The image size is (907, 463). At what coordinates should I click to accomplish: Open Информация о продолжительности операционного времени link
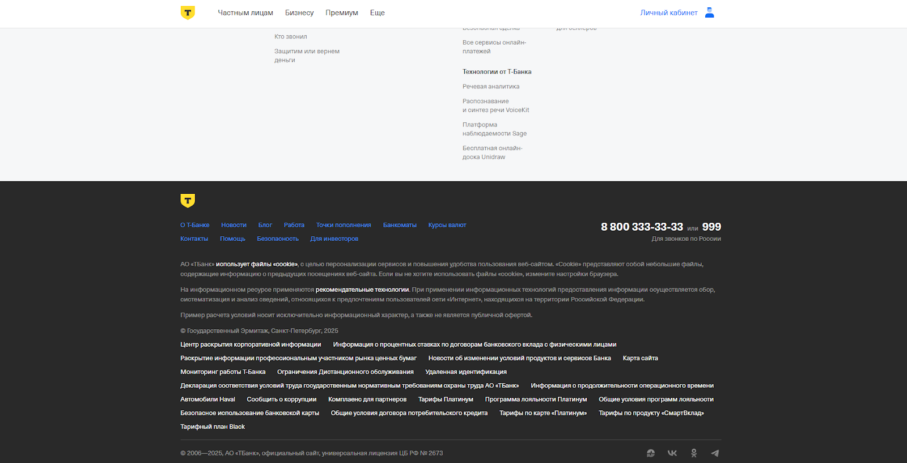coord(622,385)
